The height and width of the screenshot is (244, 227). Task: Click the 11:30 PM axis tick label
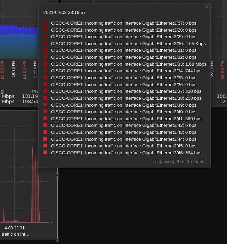point(35,70)
